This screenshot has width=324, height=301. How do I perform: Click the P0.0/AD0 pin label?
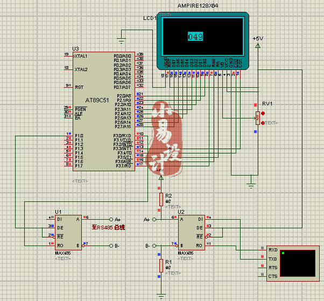122,56
